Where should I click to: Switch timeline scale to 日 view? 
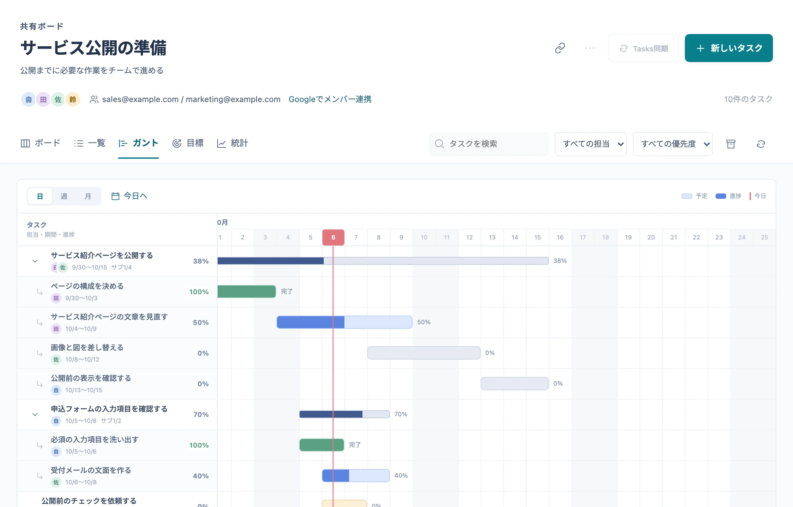click(40, 196)
